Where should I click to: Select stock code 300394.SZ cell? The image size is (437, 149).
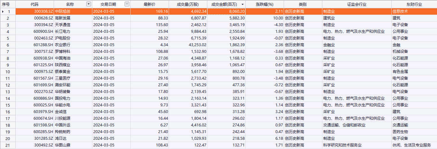click(43, 25)
